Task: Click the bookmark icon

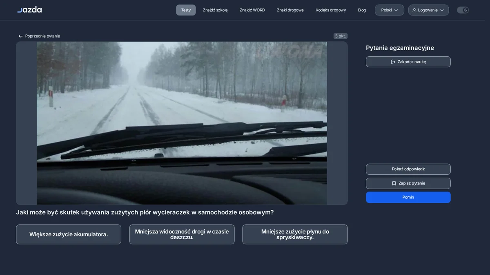Action: (x=394, y=183)
